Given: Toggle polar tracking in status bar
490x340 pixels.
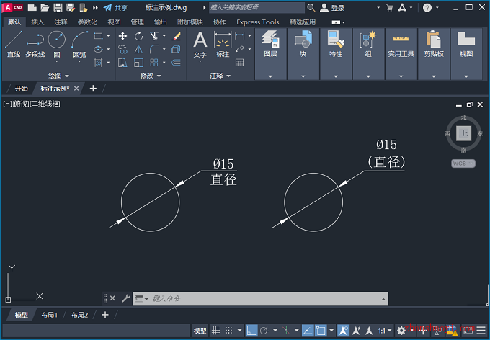Looking at the screenshot, I should pyautogui.click(x=264, y=331).
